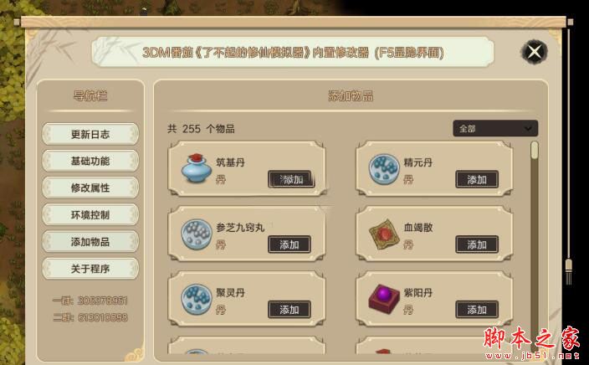Click the 紫阳丹 purple orb box icon
This screenshot has width=589, height=365.
[x=383, y=299]
